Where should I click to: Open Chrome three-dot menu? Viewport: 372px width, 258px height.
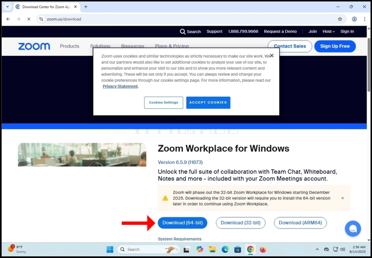click(365, 19)
